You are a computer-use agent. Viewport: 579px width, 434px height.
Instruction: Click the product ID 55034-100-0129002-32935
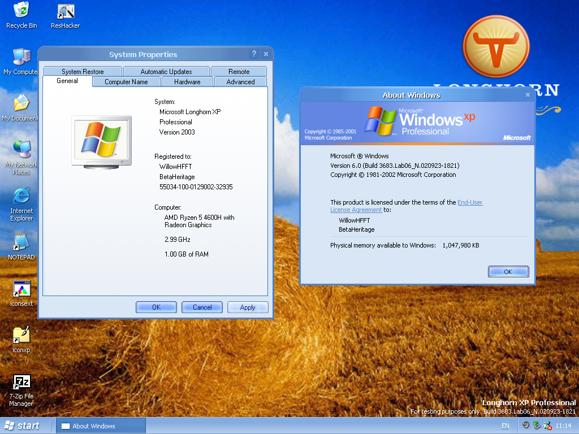click(x=196, y=186)
